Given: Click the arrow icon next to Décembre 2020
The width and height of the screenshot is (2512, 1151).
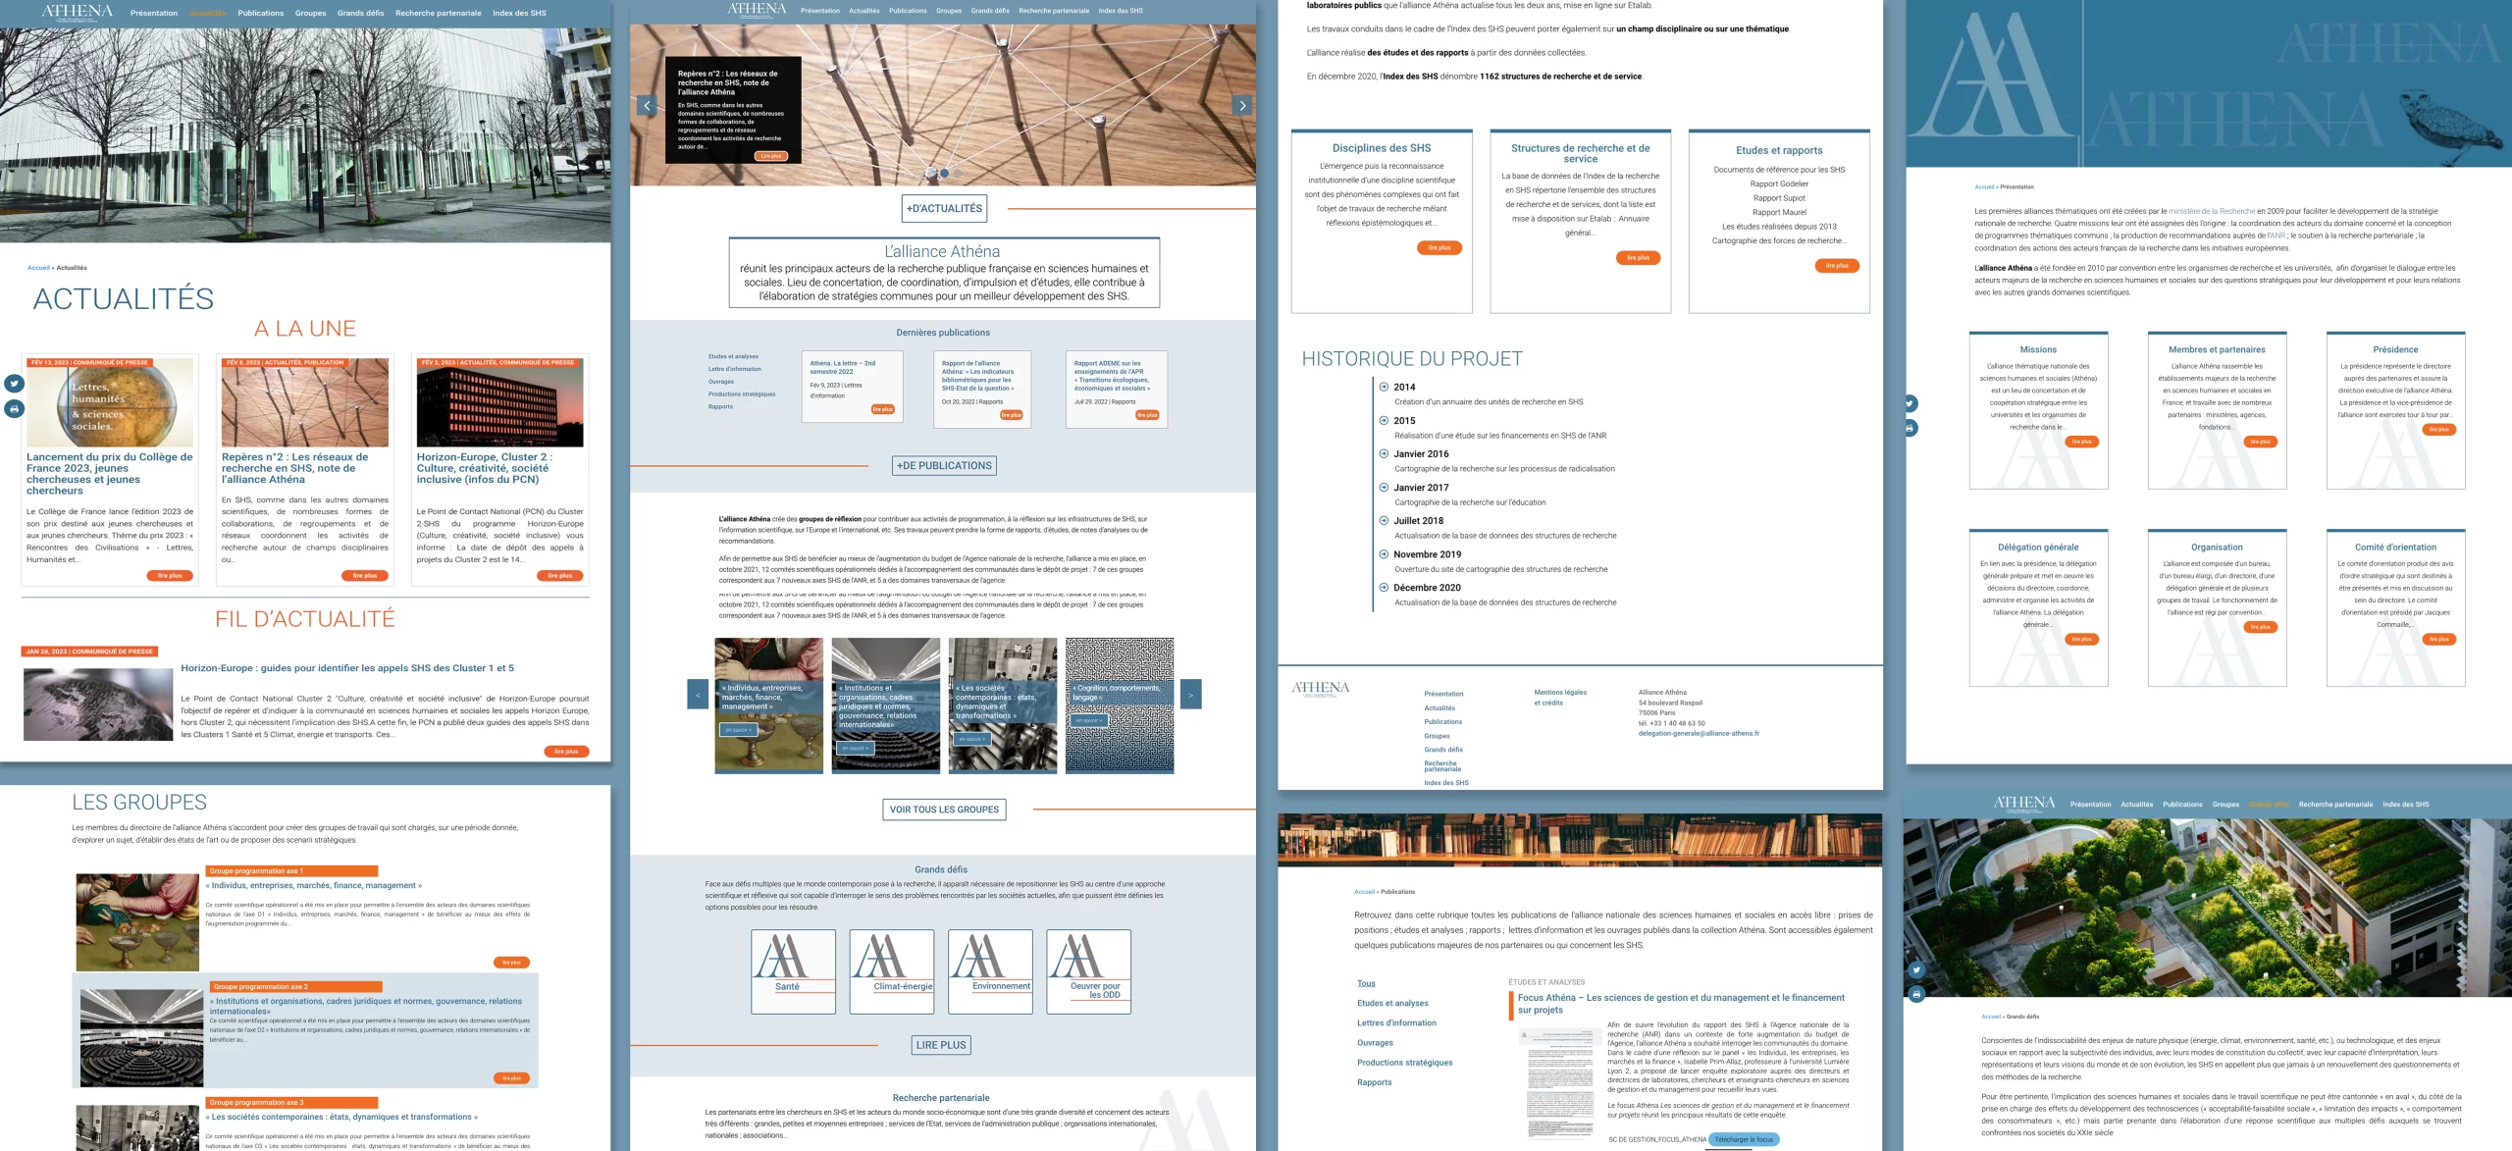Looking at the screenshot, I should point(1384,588).
